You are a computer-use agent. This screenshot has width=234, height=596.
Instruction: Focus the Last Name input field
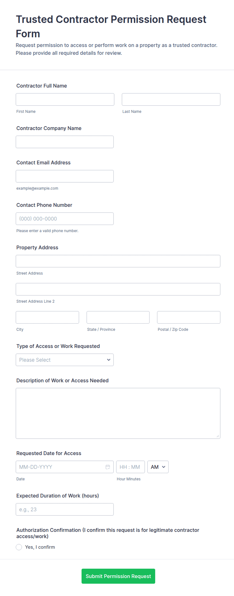(171, 99)
